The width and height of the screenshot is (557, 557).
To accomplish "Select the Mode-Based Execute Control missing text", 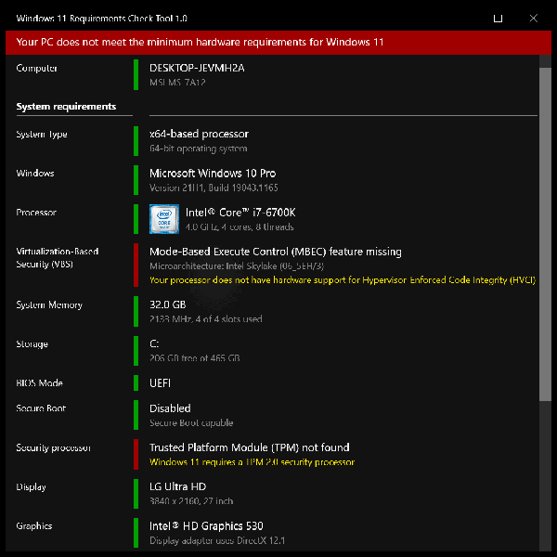I will (275, 252).
